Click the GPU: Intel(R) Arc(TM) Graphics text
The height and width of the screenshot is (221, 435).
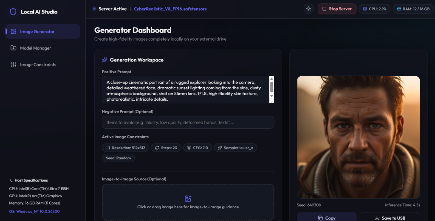[x=36, y=196]
